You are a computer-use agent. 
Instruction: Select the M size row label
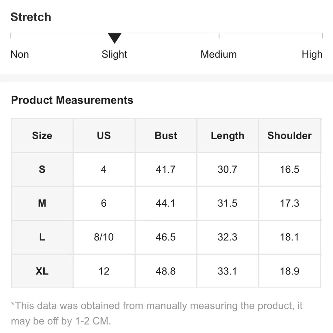pyautogui.click(x=42, y=203)
